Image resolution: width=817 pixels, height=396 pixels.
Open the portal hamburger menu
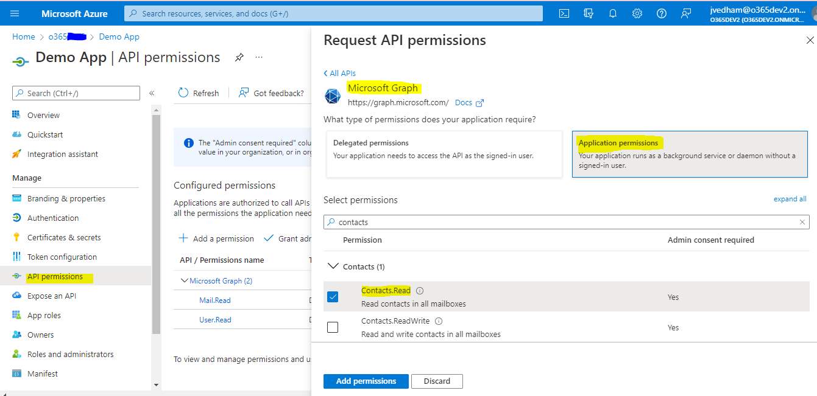pos(15,13)
